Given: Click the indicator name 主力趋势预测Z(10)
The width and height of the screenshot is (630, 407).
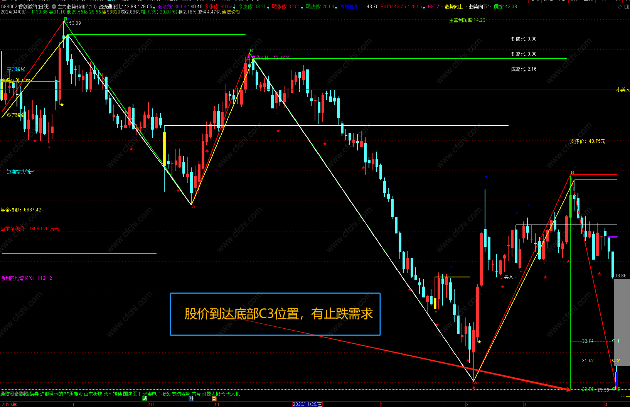Looking at the screenshot, I should coord(77,7).
